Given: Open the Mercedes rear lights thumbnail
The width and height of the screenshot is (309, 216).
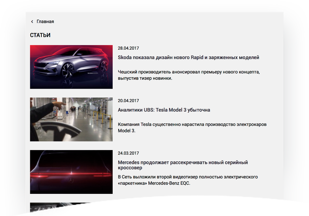Looking at the screenshot, I should tap(71, 172).
